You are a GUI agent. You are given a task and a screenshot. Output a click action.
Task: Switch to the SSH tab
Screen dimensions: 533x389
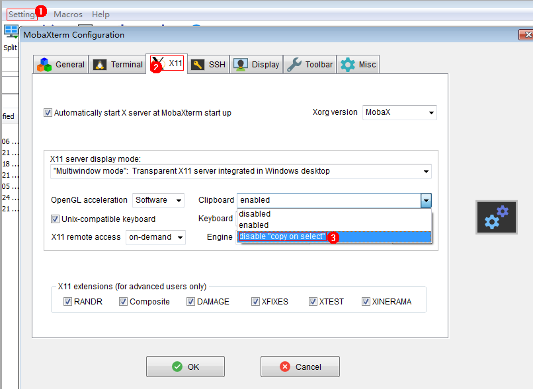click(208, 65)
